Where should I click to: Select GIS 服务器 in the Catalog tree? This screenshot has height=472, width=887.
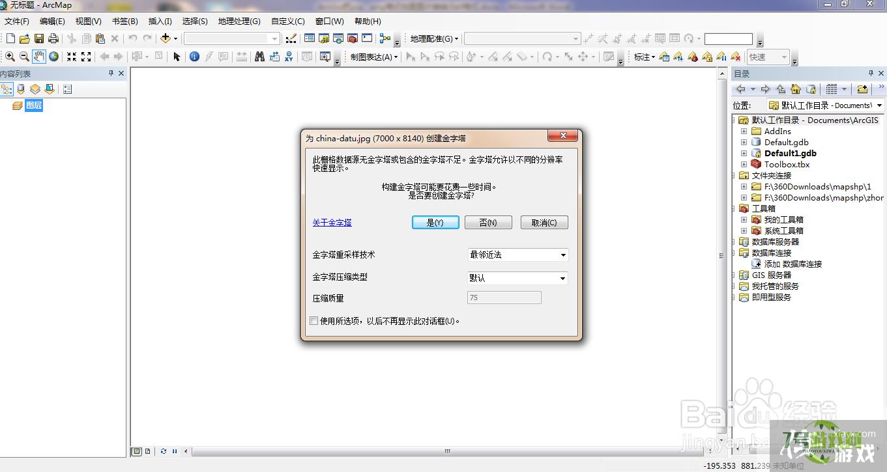pos(771,275)
